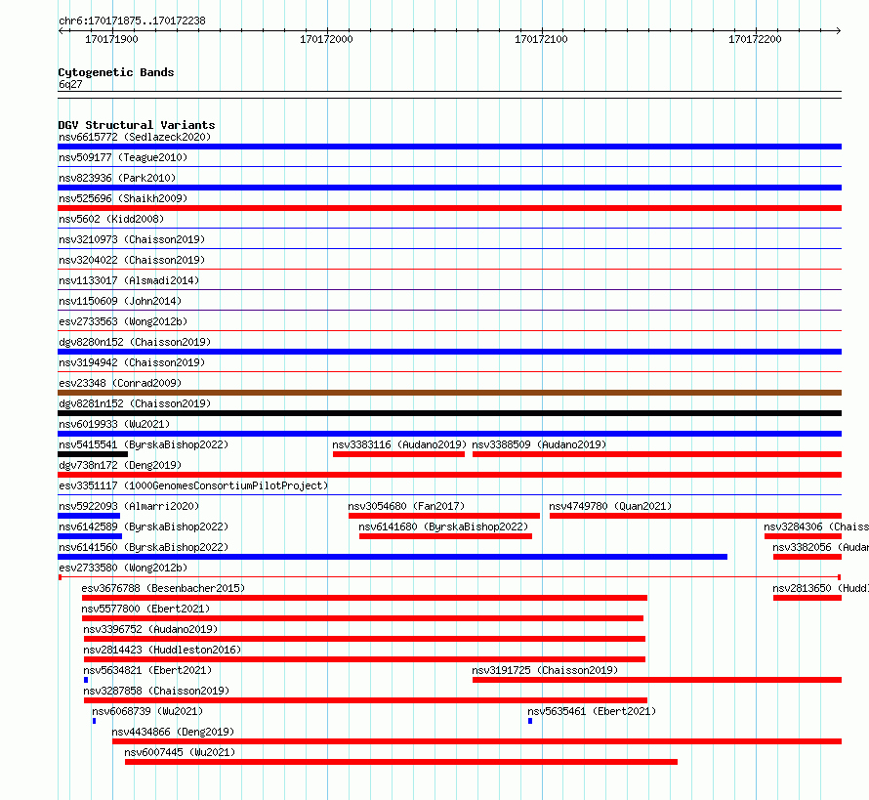Viewport: 869px width, 800px height.
Task: Select nsv4749780 (Quan2021) label
Action: pos(610,506)
